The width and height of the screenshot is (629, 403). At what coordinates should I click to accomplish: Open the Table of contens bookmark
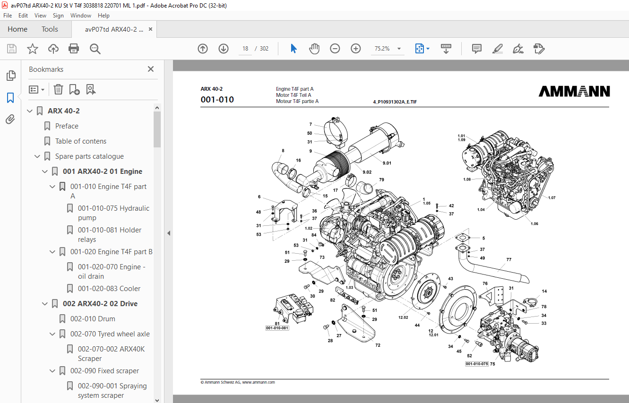[x=81, y=141]
